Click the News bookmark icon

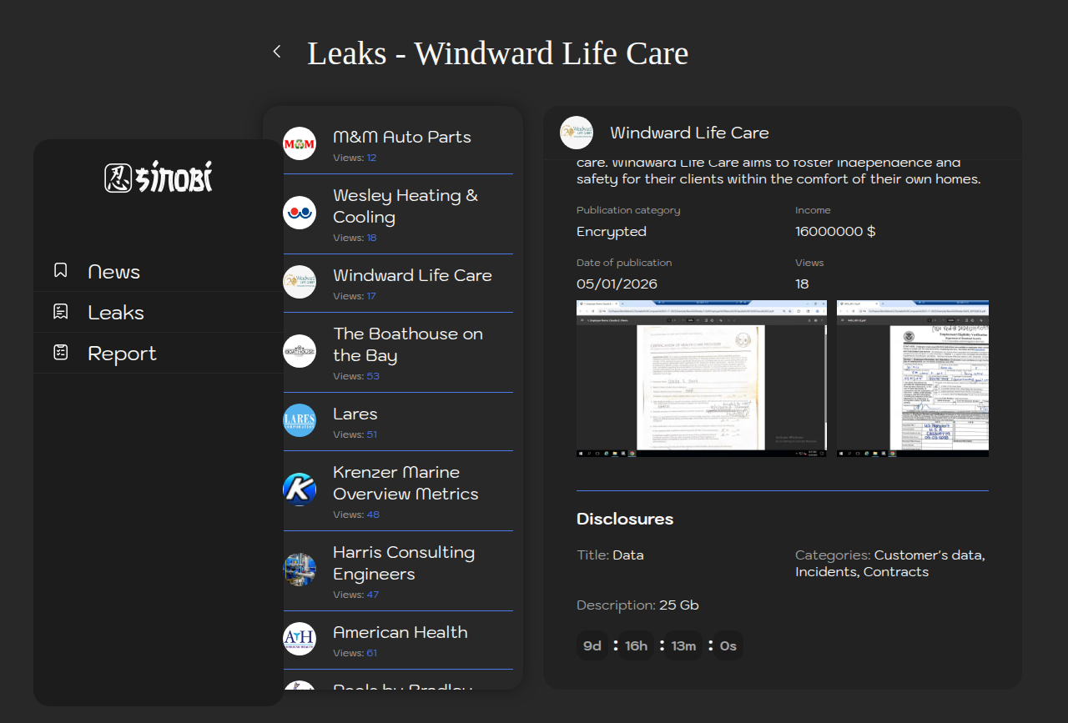pyautogui.click(x=61, y=271)
